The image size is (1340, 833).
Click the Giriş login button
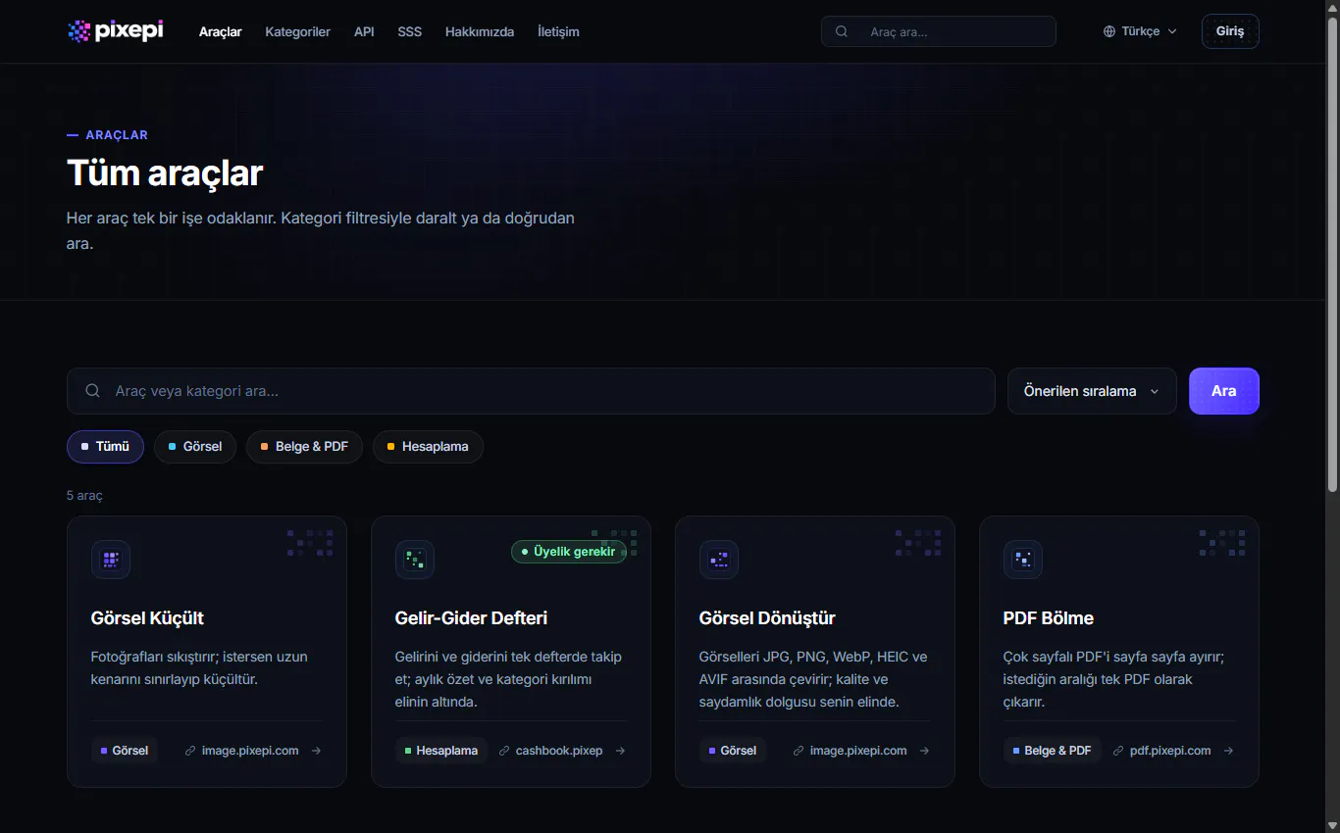pos(1230,31)
